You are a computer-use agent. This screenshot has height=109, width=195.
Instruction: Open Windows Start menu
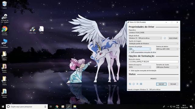(3, 107)
